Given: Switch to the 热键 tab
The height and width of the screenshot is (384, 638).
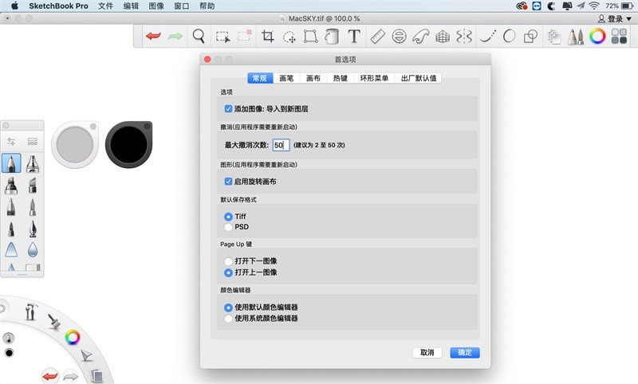Looking at the screenshot, I should pyautogui.click(x=341, y=78).
